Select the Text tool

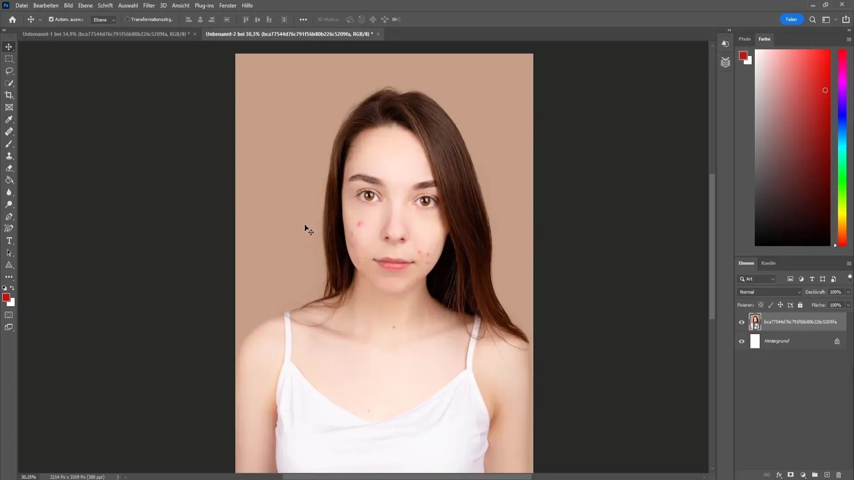pyautogui.click(x=9, y=241)
